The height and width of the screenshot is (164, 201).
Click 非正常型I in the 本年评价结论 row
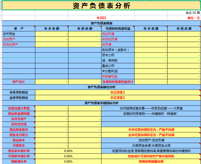click(x=118, y=92)
